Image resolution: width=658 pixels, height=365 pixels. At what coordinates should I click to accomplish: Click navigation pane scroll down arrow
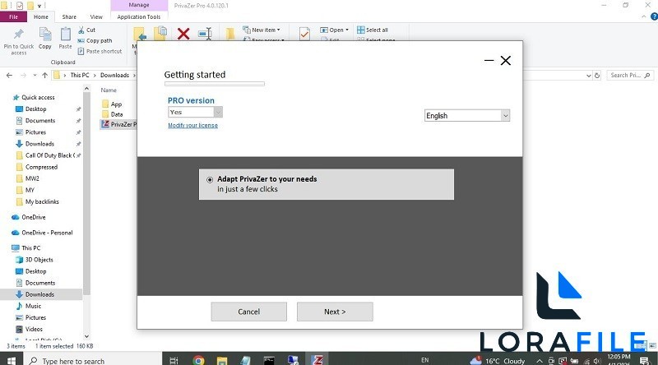click(x=86, y=336)
